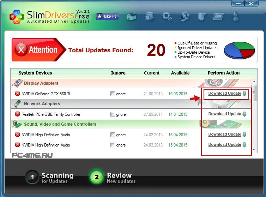The height and width of the screenshot is (197, 266).
Task: Select Sound, Video and Game Controllers header
Action: (131, 124)
